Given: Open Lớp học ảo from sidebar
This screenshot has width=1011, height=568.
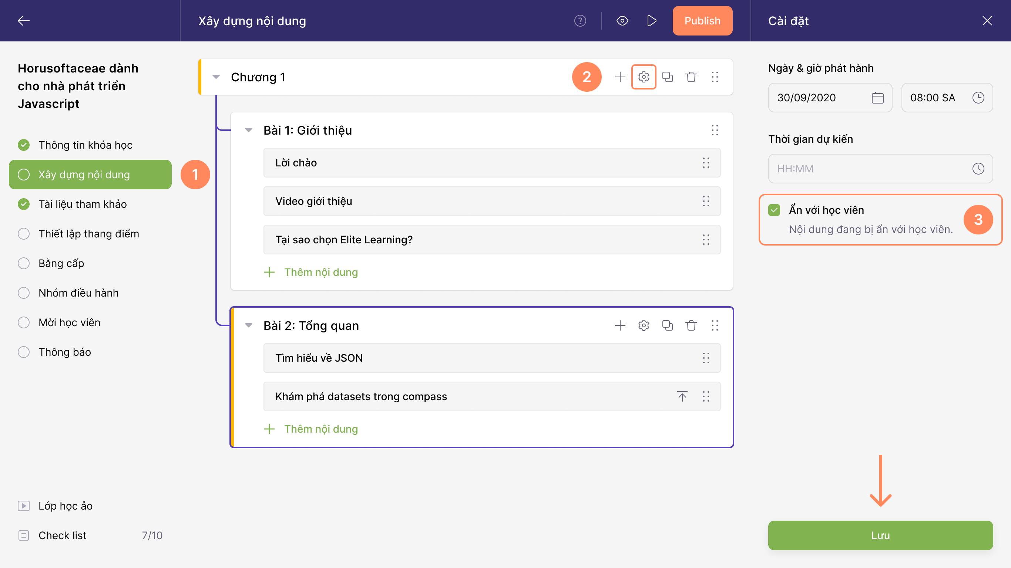Looking at the screenshot, I should tap(65, 506).
